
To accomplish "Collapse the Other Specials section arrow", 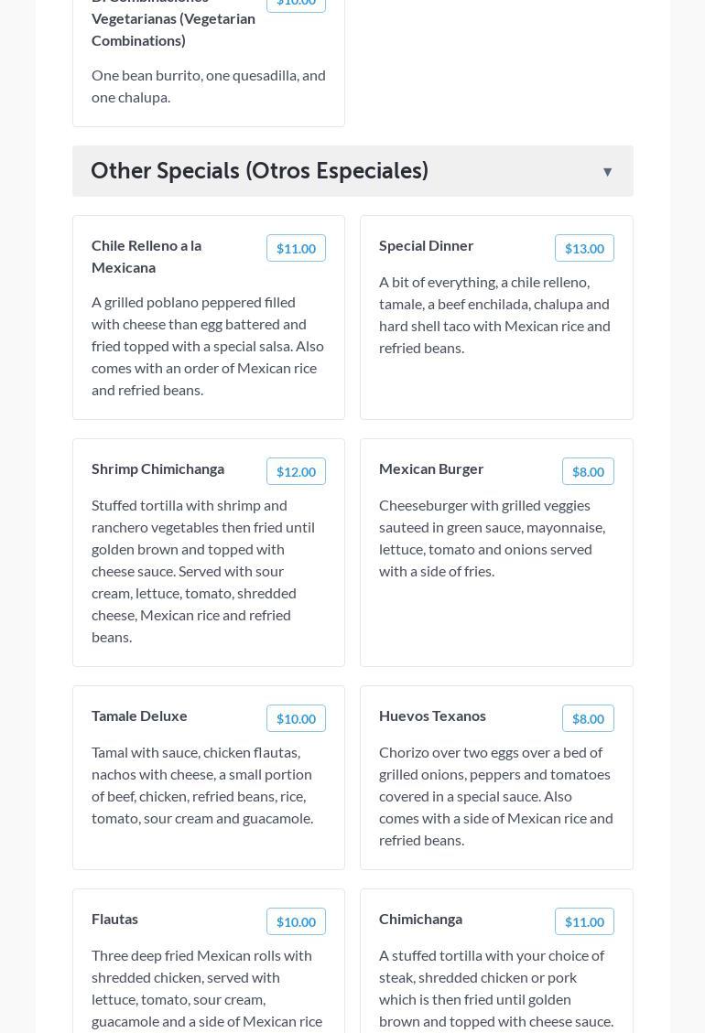I will 607,172.
